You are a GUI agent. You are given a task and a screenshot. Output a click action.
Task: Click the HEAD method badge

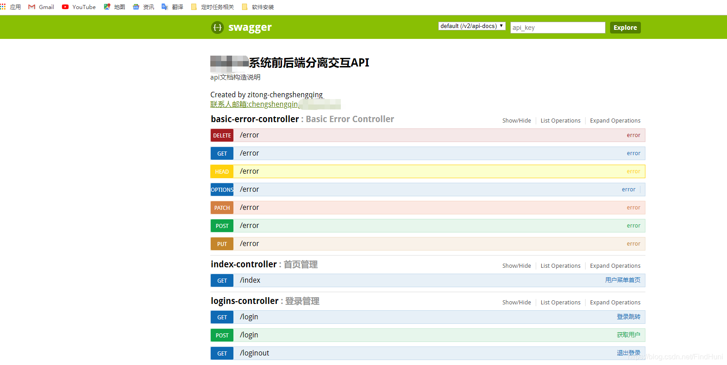(222, 171)
